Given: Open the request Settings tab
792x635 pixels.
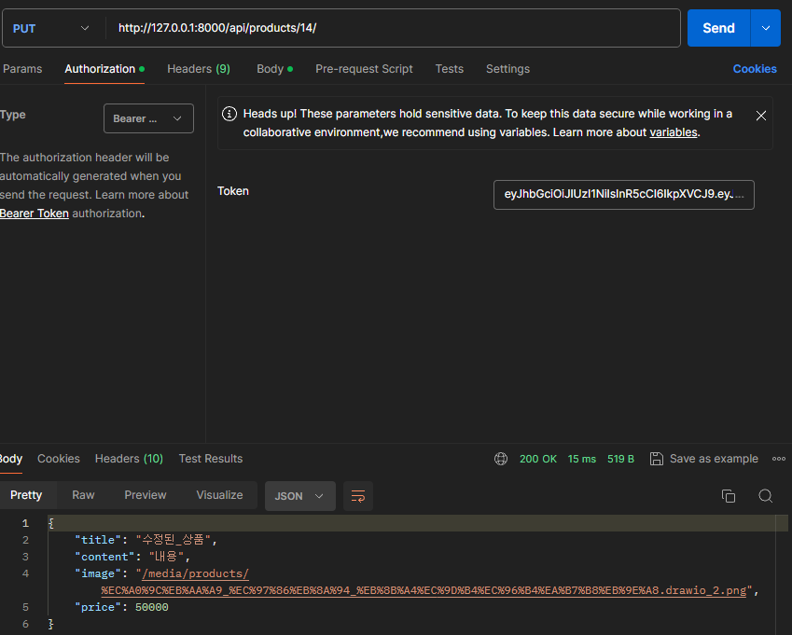Looking at the screenshot, I should pyautogui.click(x=507, y=69).
